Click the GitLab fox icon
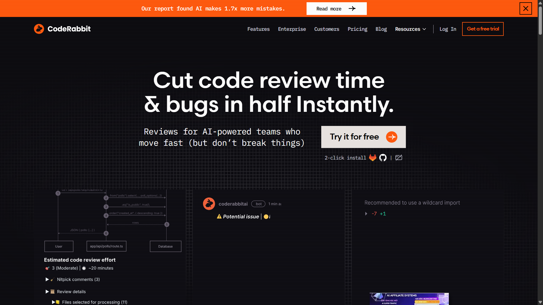 click(x=373, y=158)
